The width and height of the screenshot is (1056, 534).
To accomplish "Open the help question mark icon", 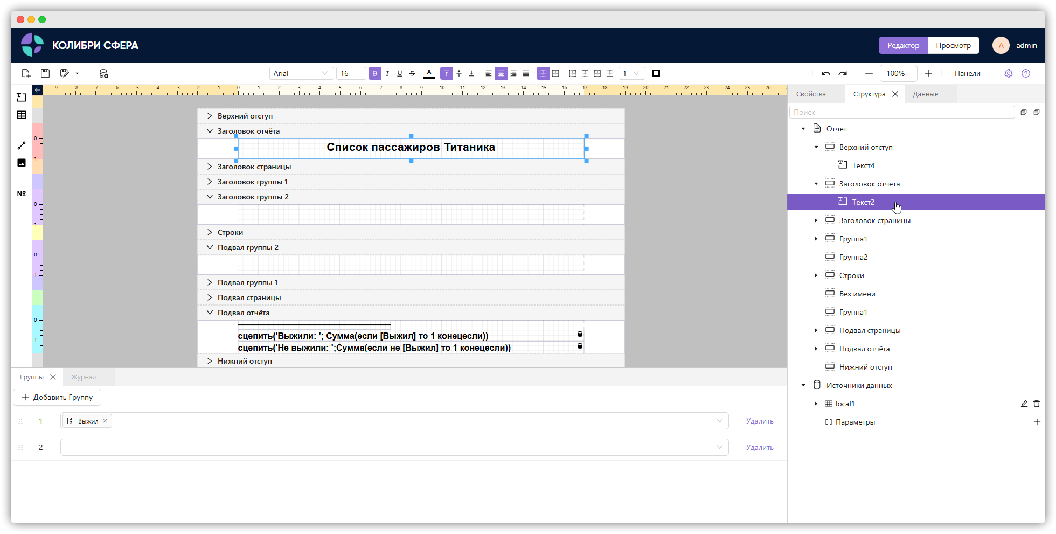I will (1026, 73).
